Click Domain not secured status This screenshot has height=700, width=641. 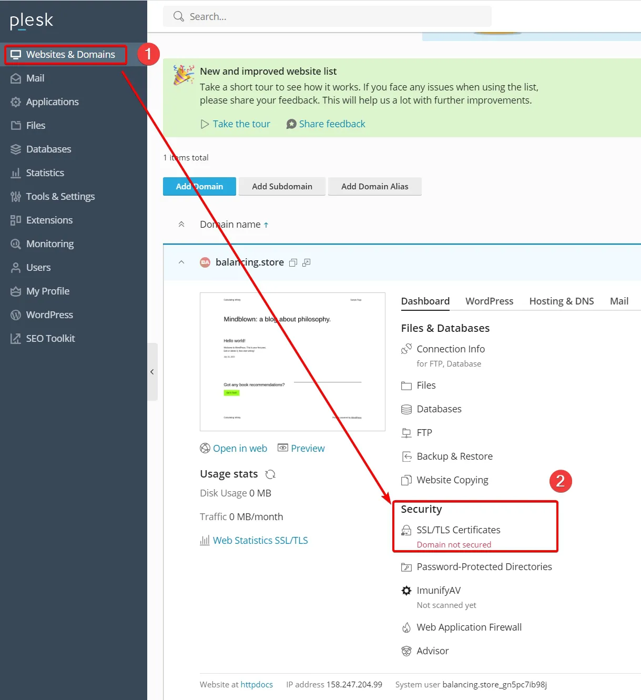454,545
